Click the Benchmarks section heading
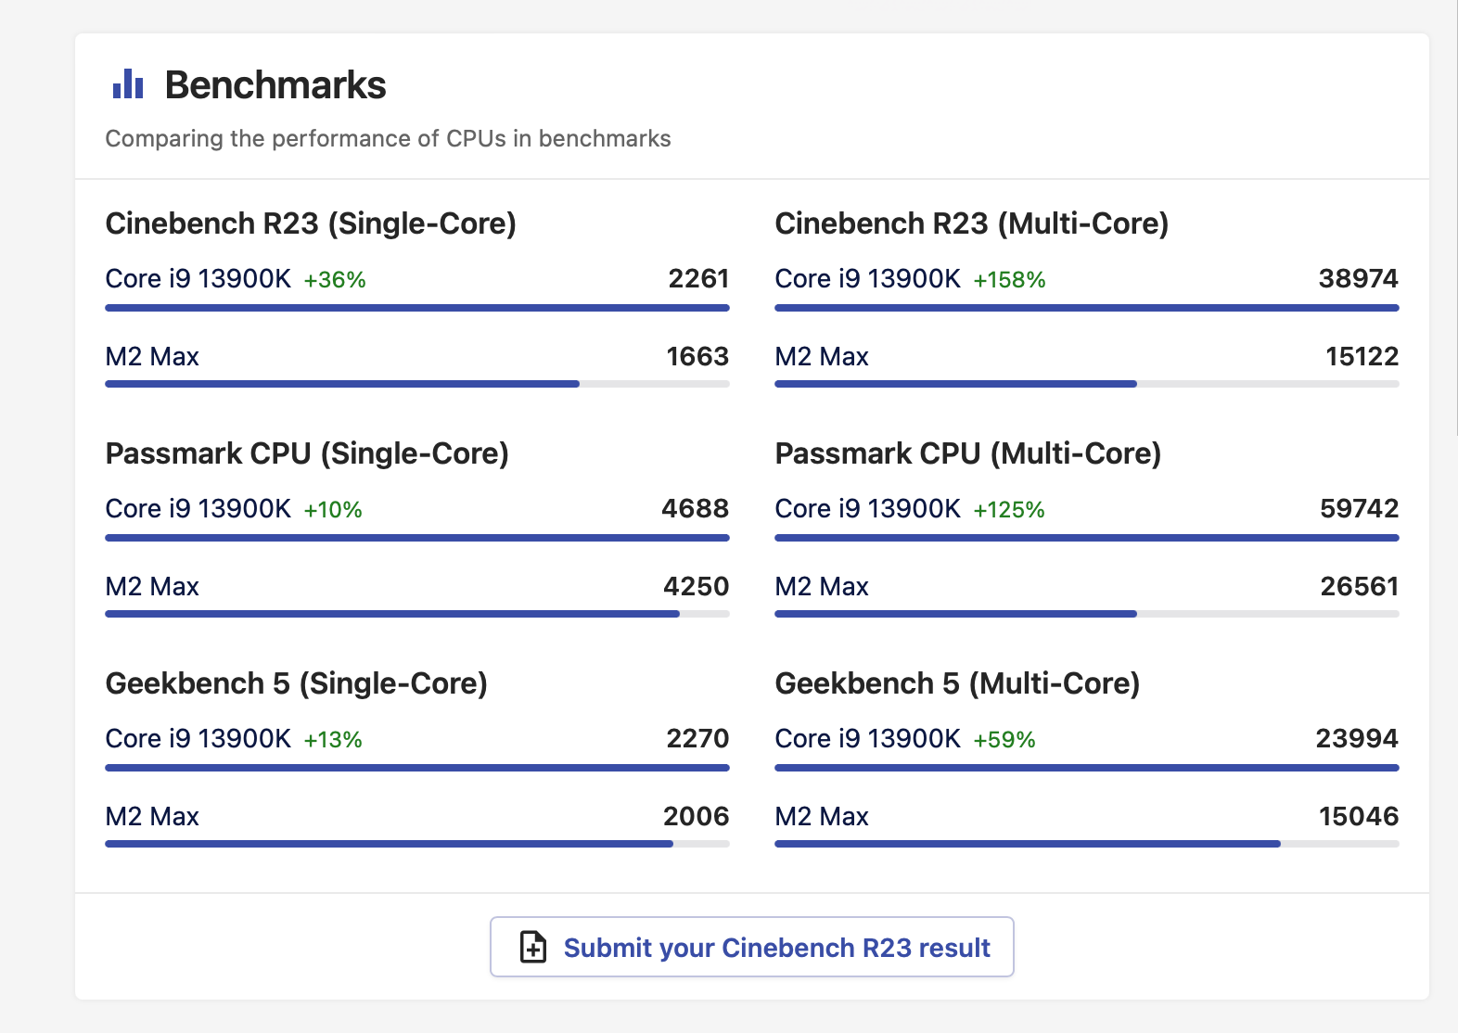Screen dimensions: 1458x1033 (x=275, y=85)
